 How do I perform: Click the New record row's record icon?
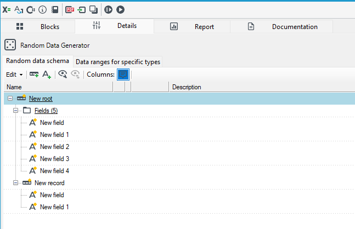tap(27, 182)
